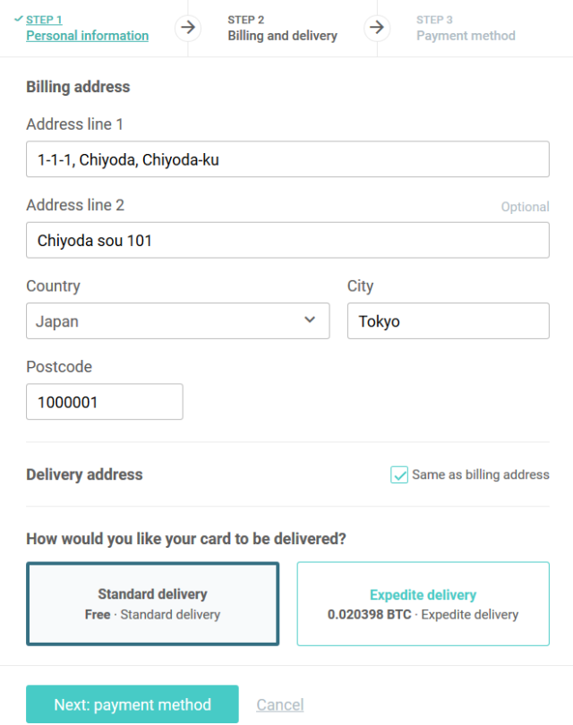Click the green checkmark beside Step 1
This screenshot has height=725, width=573.
click(19, 19)
